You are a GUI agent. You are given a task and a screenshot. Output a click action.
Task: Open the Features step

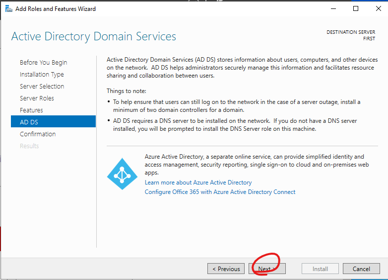click(31, 110)
